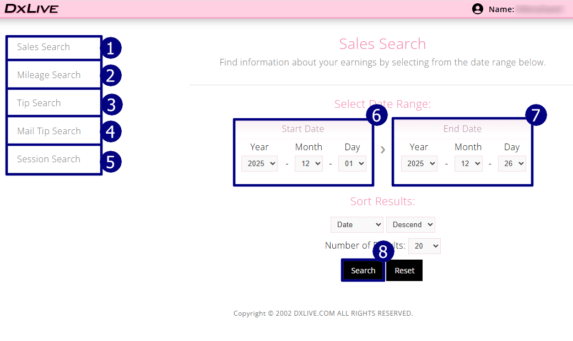Click the Reset button
The width and height of the screenshot is (573, 341).
(x=404, y=271)
